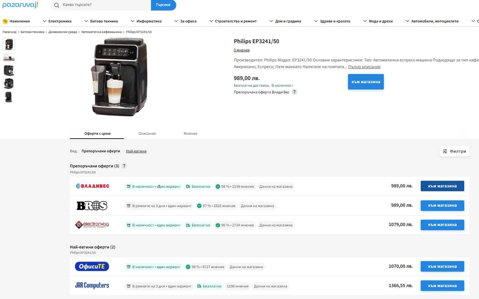The width and height of the screenshot is (479, 299).
Task: Click the top към магазина button near price
Action: pyautogui.click(x=366, y=82)
